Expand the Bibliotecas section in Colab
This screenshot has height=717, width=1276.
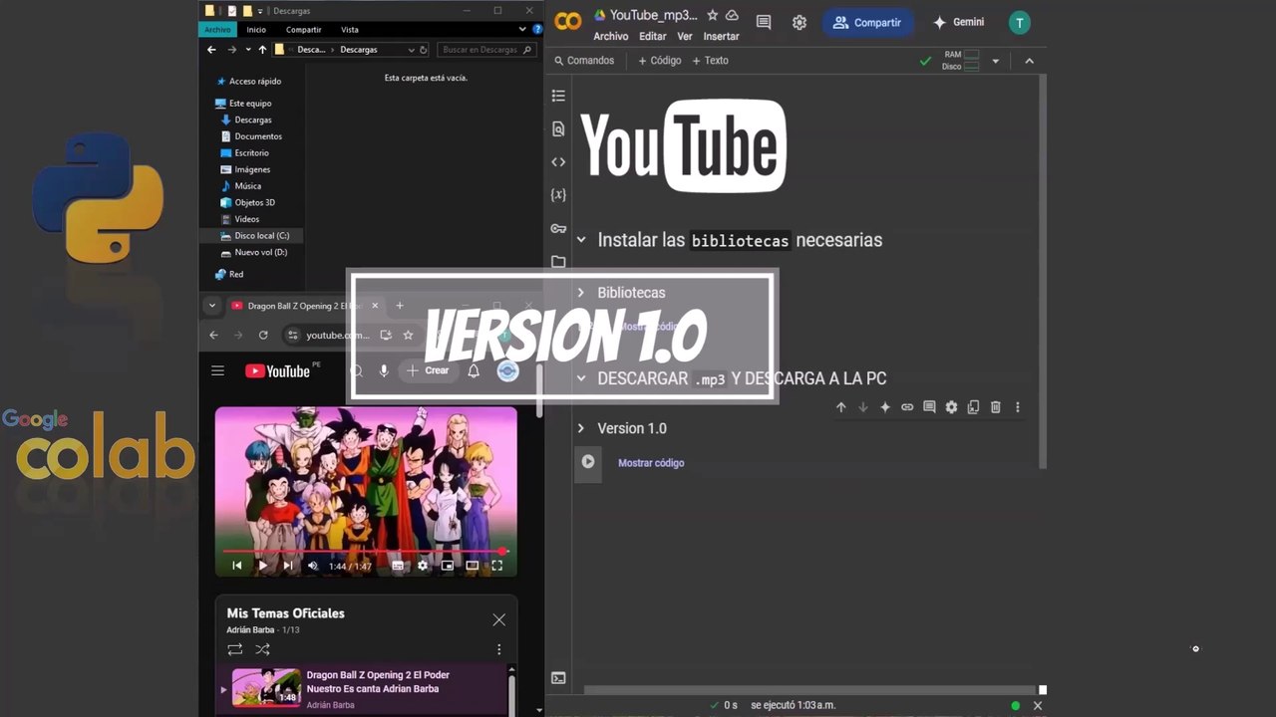[x=581, y=293]
